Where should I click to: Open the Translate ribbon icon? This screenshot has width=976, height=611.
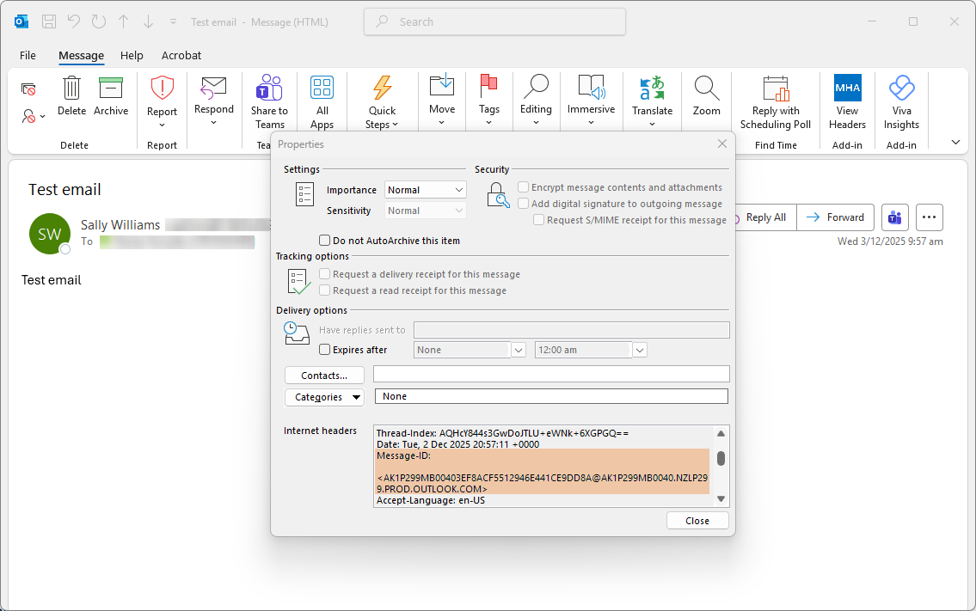tap(652, 88)
